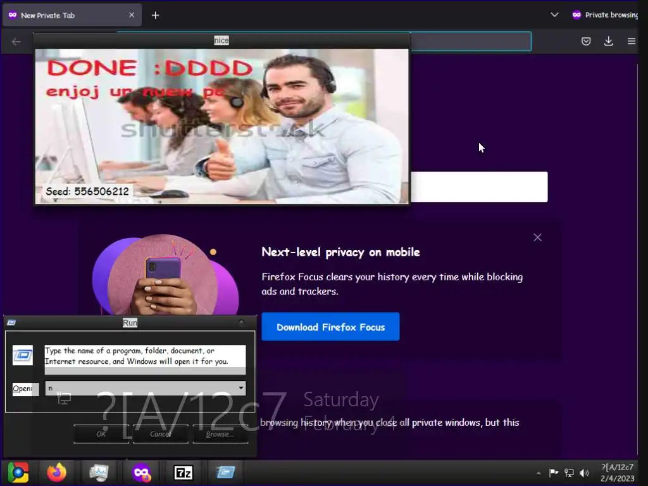Open Firefox Downloads panel icon
The width and height of the screenshot is (648, 486).
click(x=608, y=41)
